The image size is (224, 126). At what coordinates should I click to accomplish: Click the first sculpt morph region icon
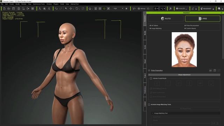pos(157,83)
